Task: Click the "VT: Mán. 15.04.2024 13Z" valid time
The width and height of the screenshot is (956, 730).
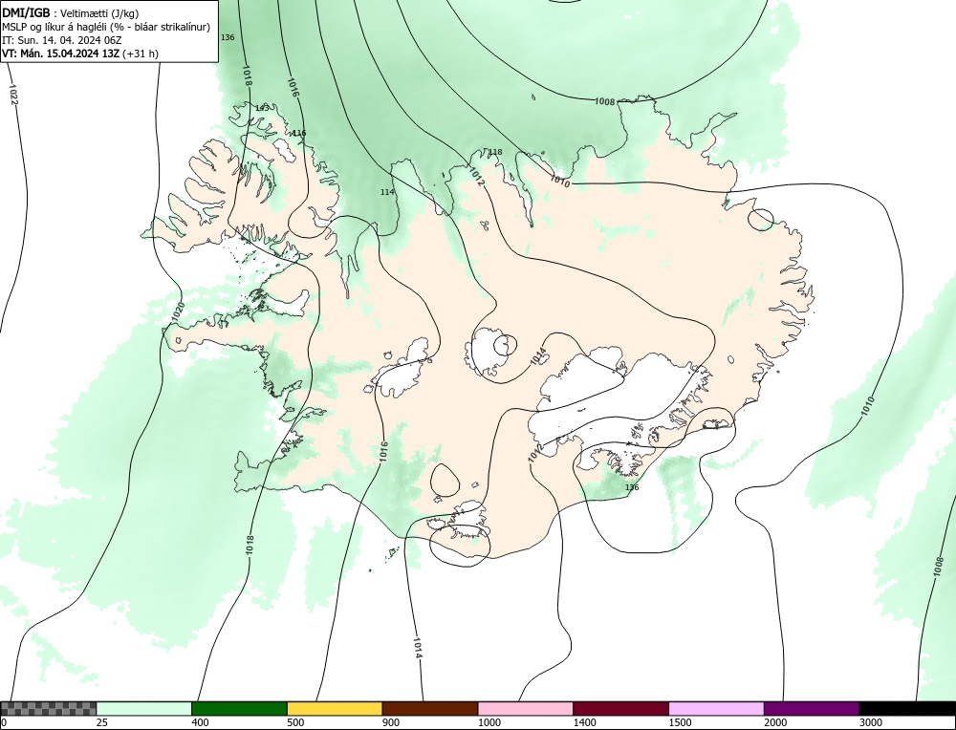Action: click(x=61, y=54)
